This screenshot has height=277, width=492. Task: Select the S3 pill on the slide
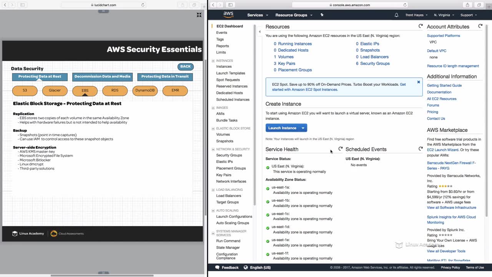click(x=25, y=90)
